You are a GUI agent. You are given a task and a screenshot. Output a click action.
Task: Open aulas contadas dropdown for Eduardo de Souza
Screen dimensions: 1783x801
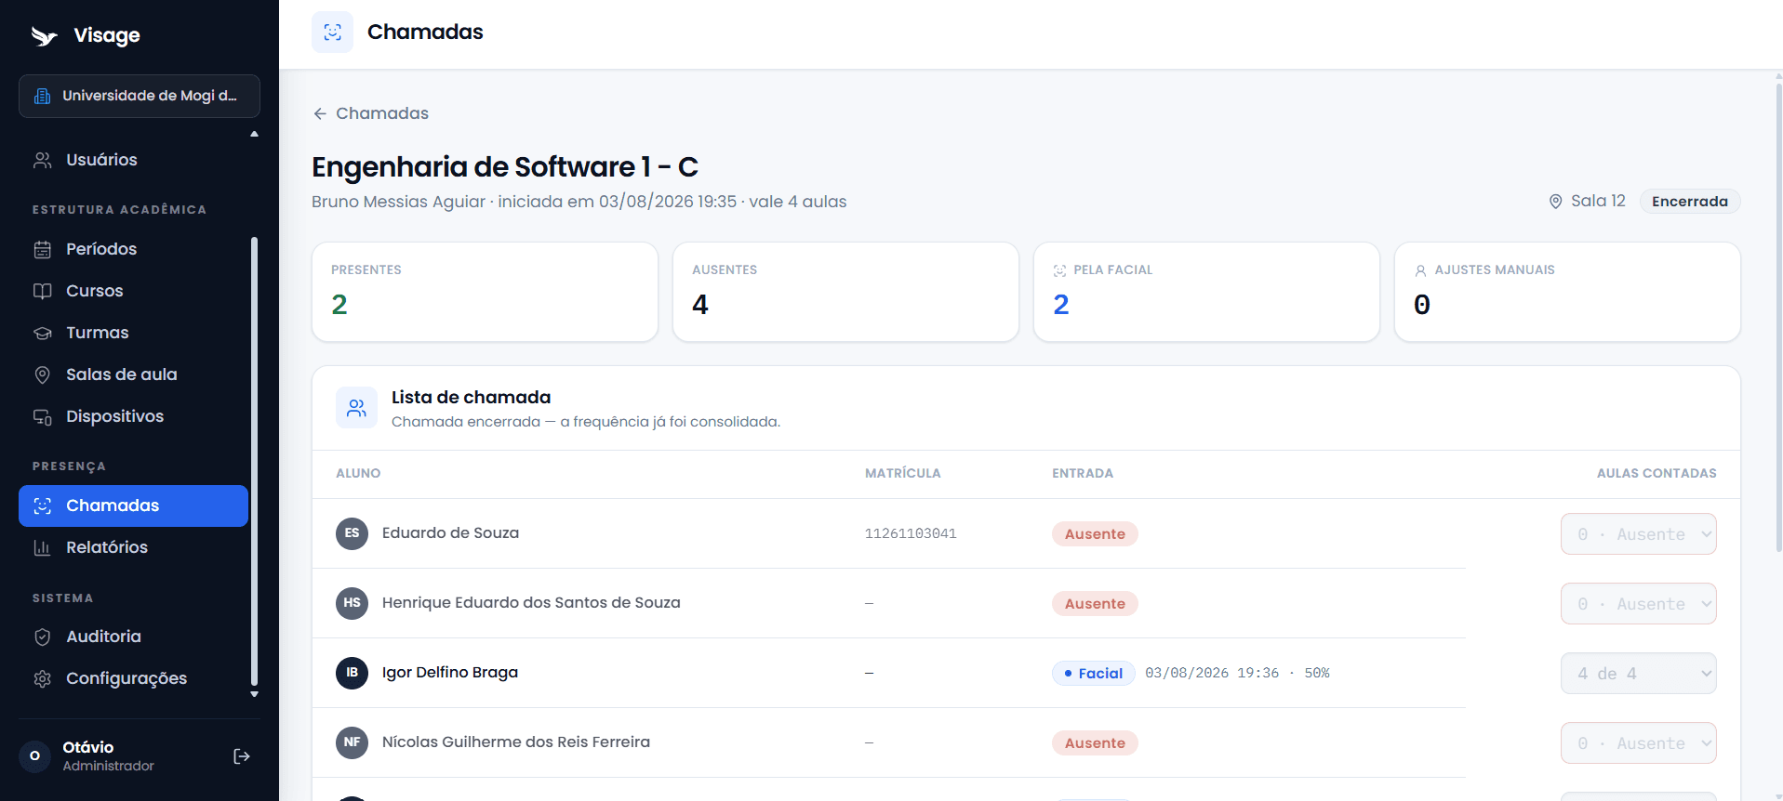tap(1639, 534)
